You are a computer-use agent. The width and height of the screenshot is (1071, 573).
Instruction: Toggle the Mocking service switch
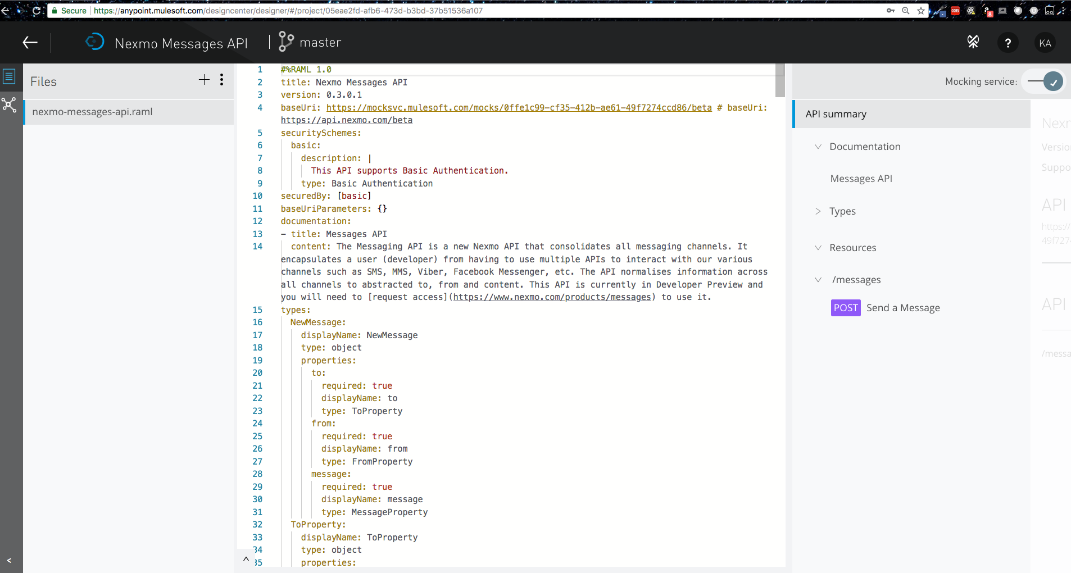pos(1045,81)
